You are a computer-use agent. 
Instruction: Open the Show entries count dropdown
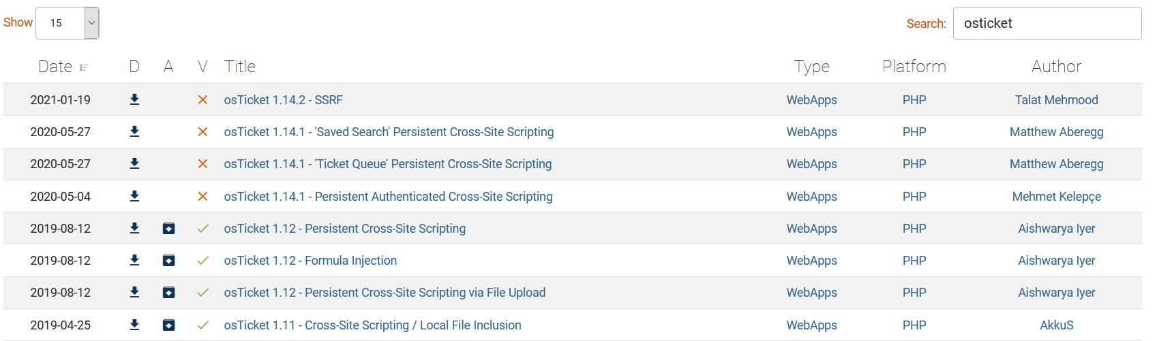tap(67, 23)
